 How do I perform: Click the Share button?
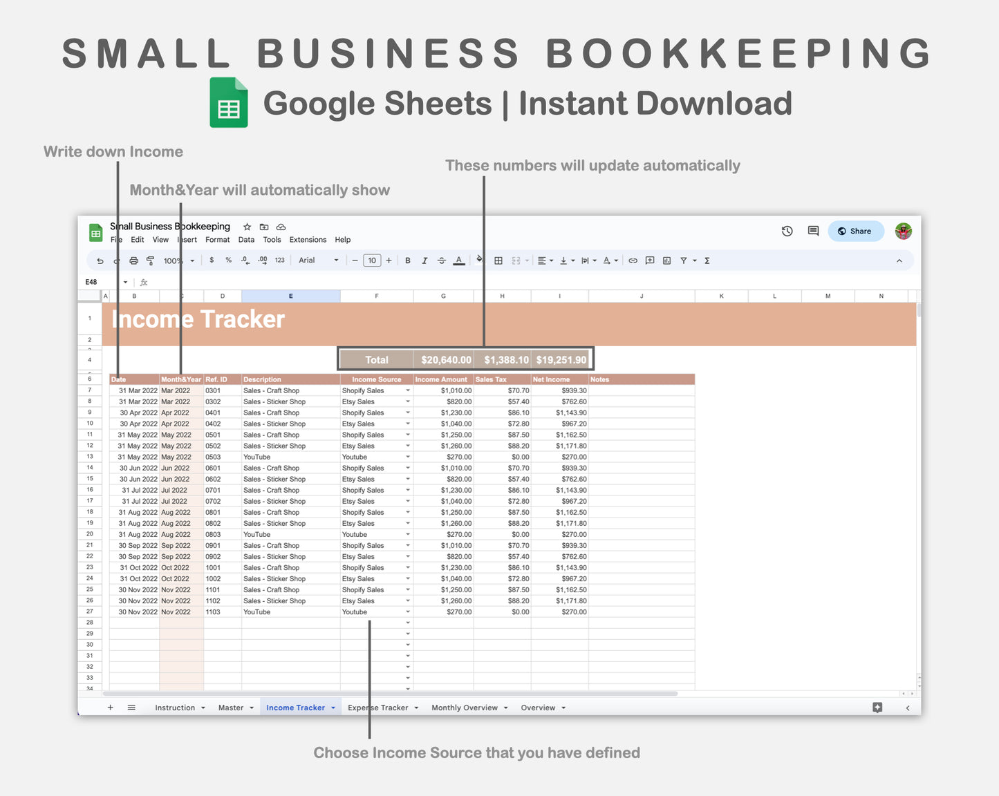856,231
